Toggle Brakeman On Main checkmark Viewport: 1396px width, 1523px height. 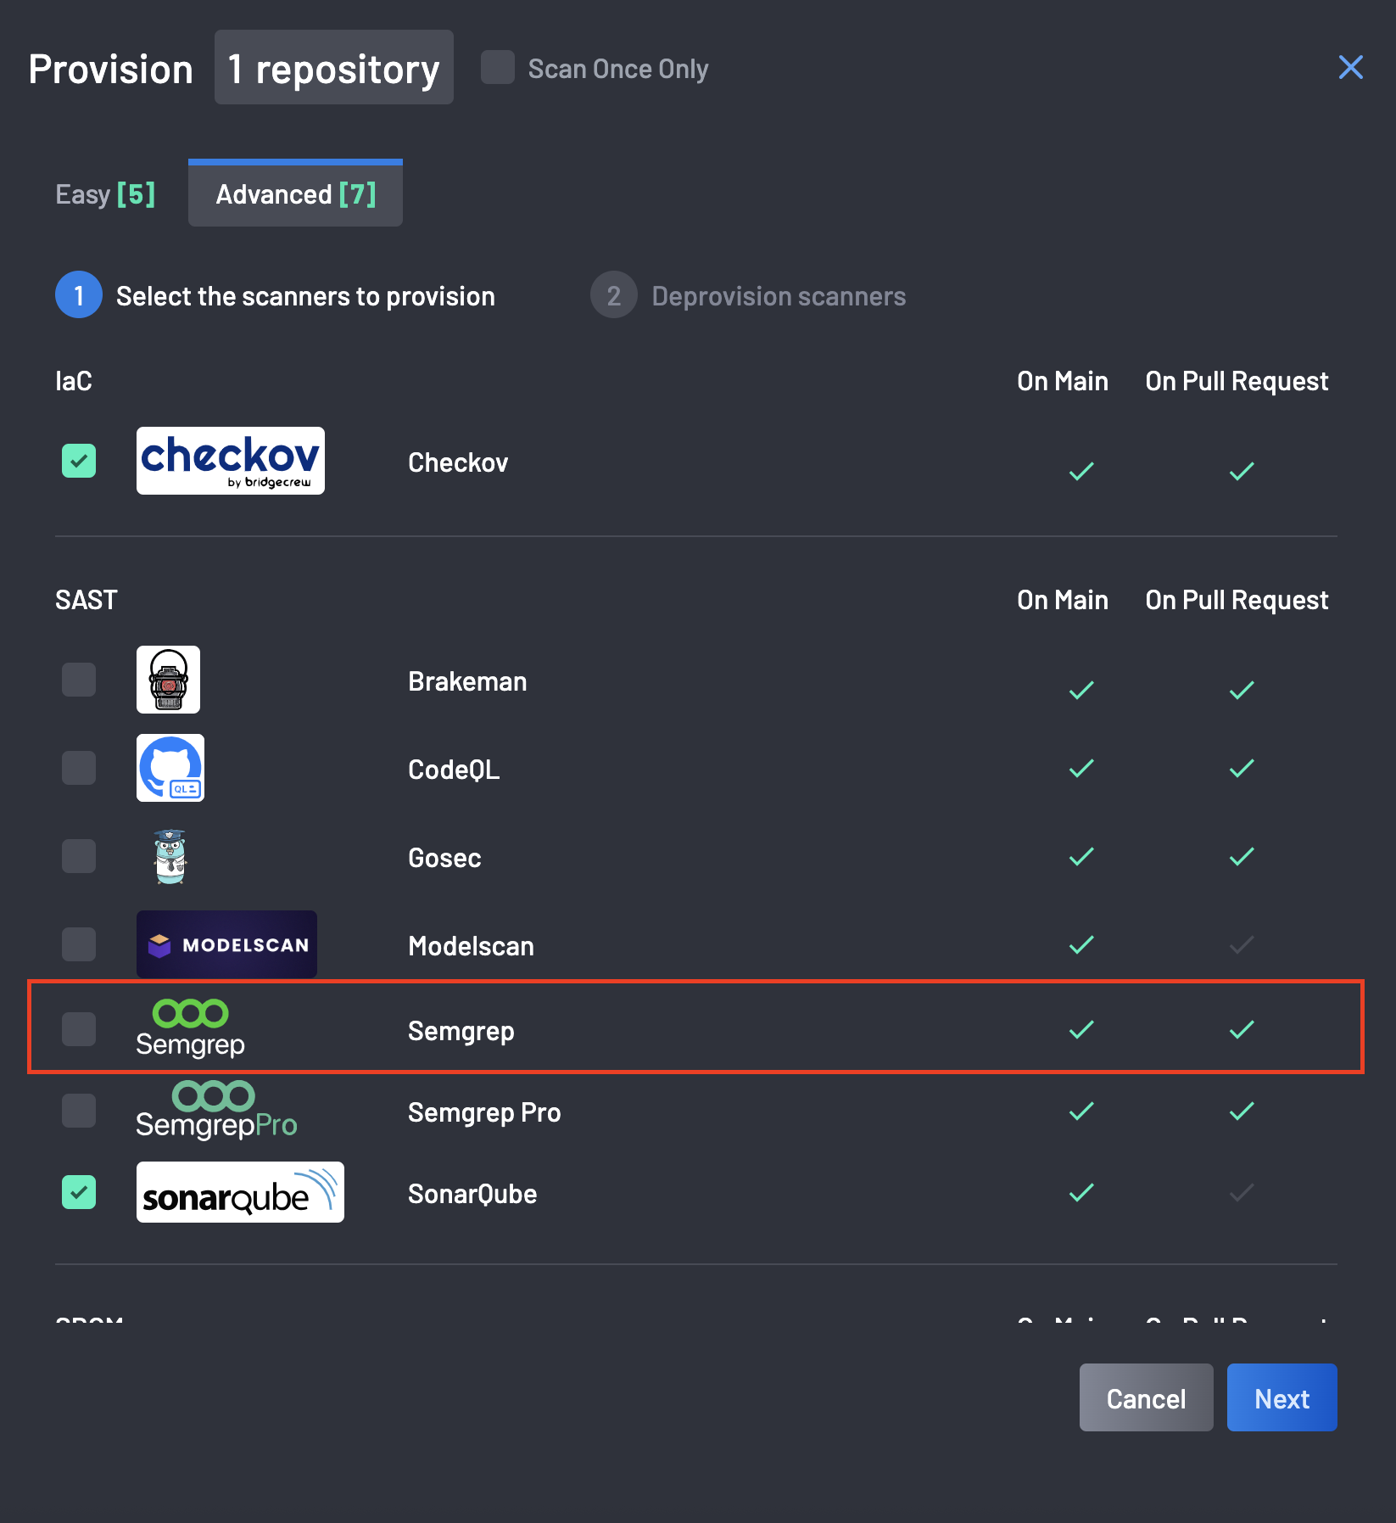[x=1081, y=690]
